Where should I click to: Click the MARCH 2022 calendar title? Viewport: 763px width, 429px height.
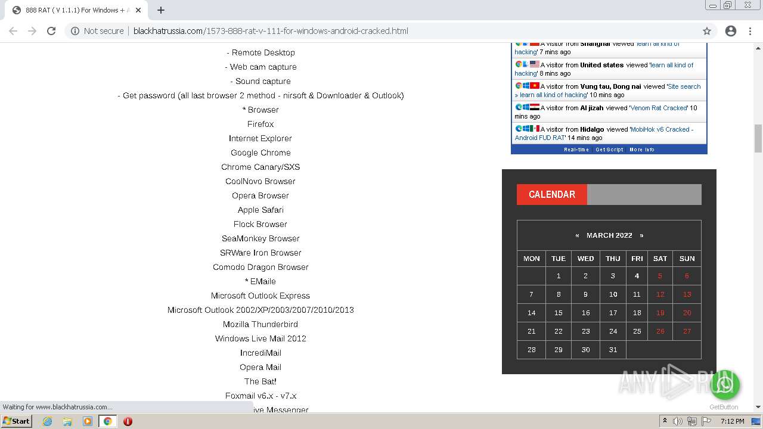(x=609, y=235)
